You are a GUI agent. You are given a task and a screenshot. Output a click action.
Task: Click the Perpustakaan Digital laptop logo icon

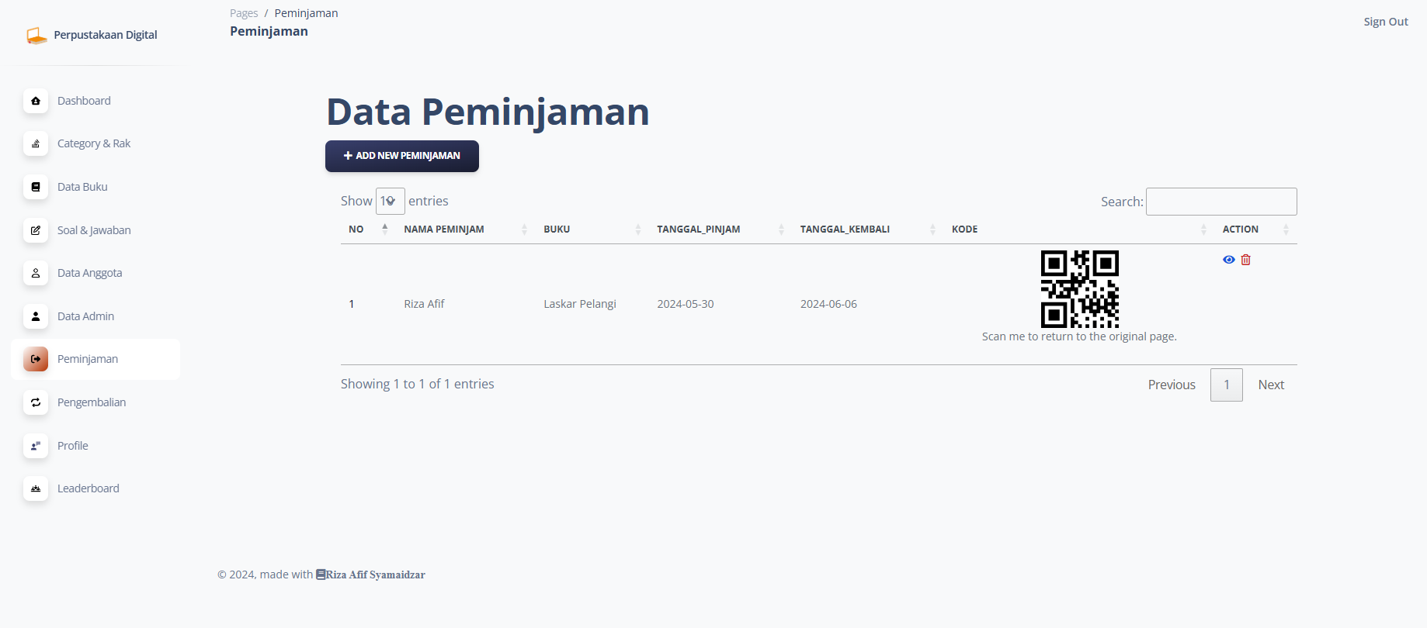36,36
